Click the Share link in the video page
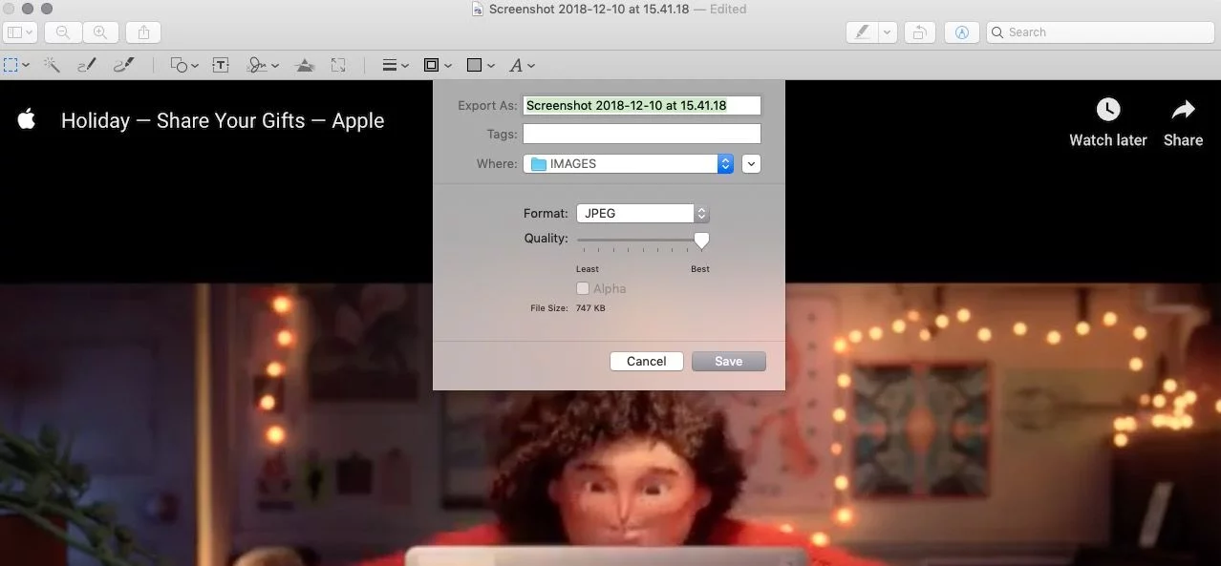Image resolution: width=1221 pixels, height=566 pixels. [1182, 120]
